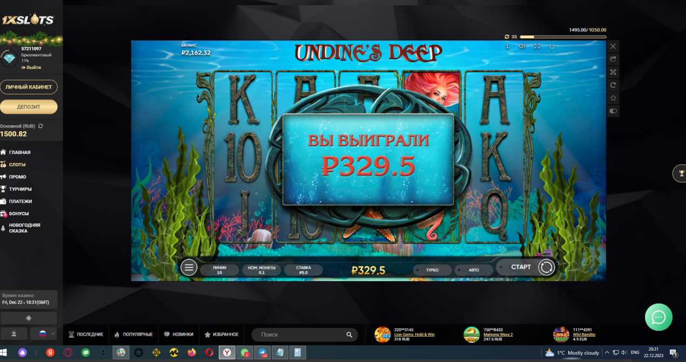
Task: Click the diamond status avatar
Action: click(x=9, y=57)
